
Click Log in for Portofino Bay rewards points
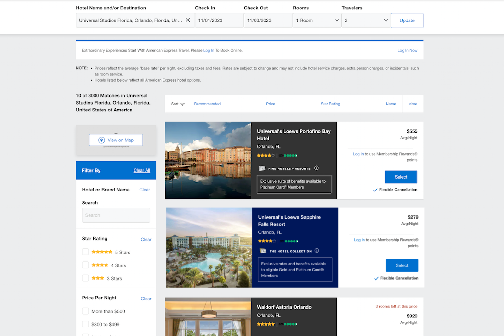point(358,154)
